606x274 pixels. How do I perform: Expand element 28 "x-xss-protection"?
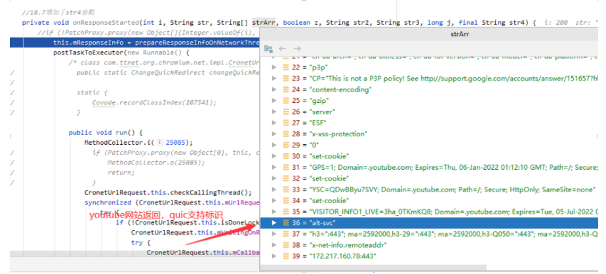point(274,134)
